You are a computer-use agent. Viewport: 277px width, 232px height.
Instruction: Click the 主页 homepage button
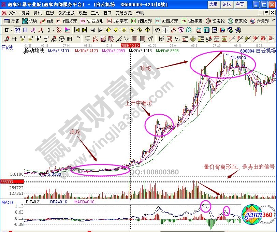pyautogui.click(x=240, y=4)
